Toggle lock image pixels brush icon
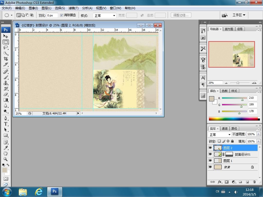Image resolution: width=263 pixels, height=197 pixels. tap(224, 141)
